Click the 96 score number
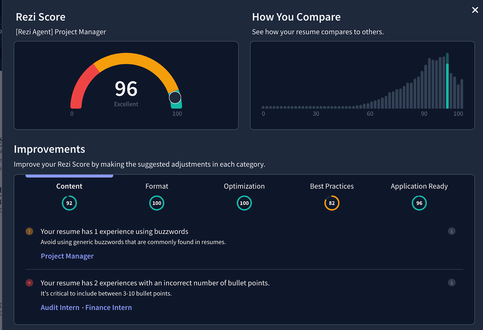Screen dimensions: 483x330 tap(126, 89)
